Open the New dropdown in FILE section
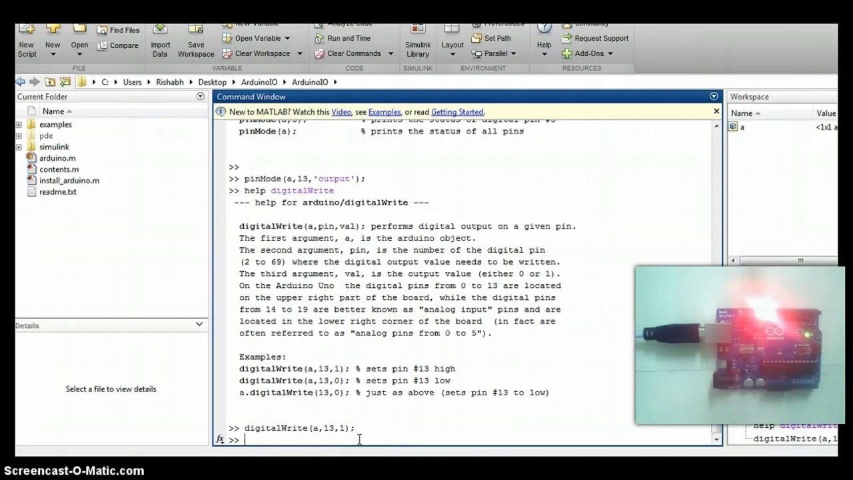Image resolution: width=853 pixels, height=480 pixels. pyautogui.click(x=53, y=41)
